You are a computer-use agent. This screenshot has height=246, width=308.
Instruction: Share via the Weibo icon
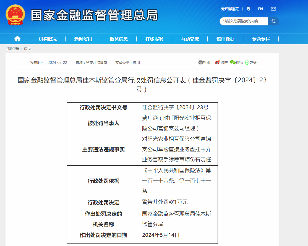pos(217,62)
